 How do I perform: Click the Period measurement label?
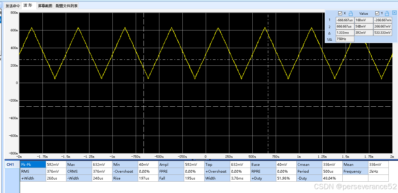[309, 171]
